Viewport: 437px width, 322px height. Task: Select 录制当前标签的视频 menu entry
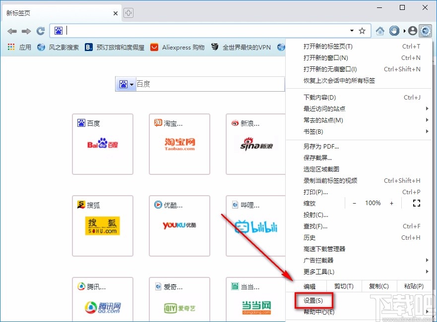pos(359,181)
